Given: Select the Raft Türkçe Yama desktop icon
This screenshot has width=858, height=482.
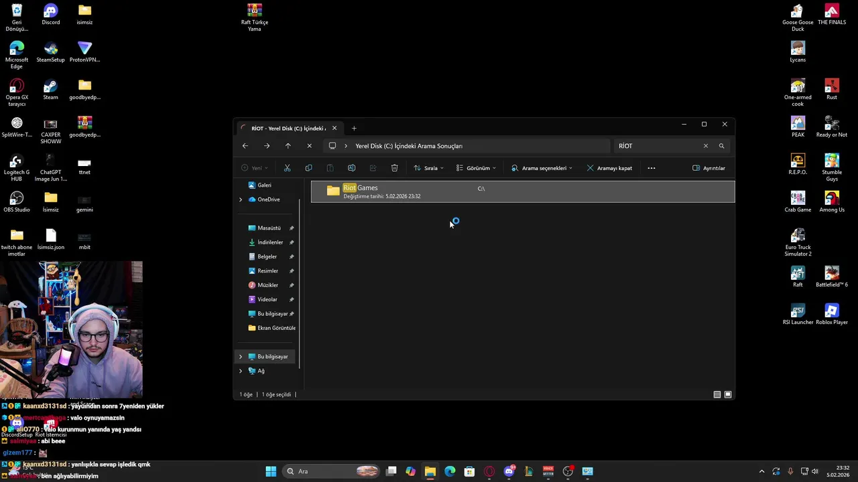Looking at the screenshot, I should coord(255,17).
